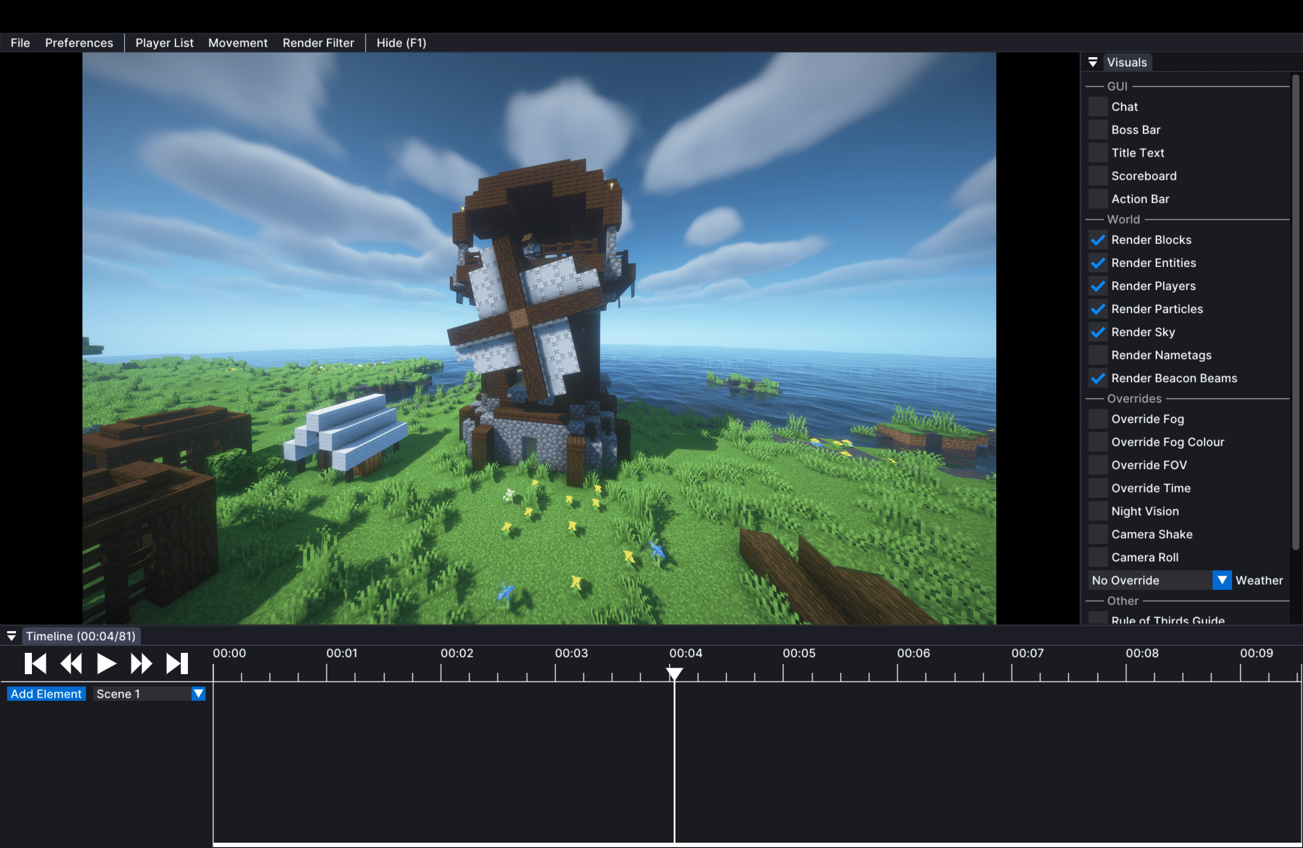Turn on Camera Shake
The image size is (1303, 848).
point(1098,534)
